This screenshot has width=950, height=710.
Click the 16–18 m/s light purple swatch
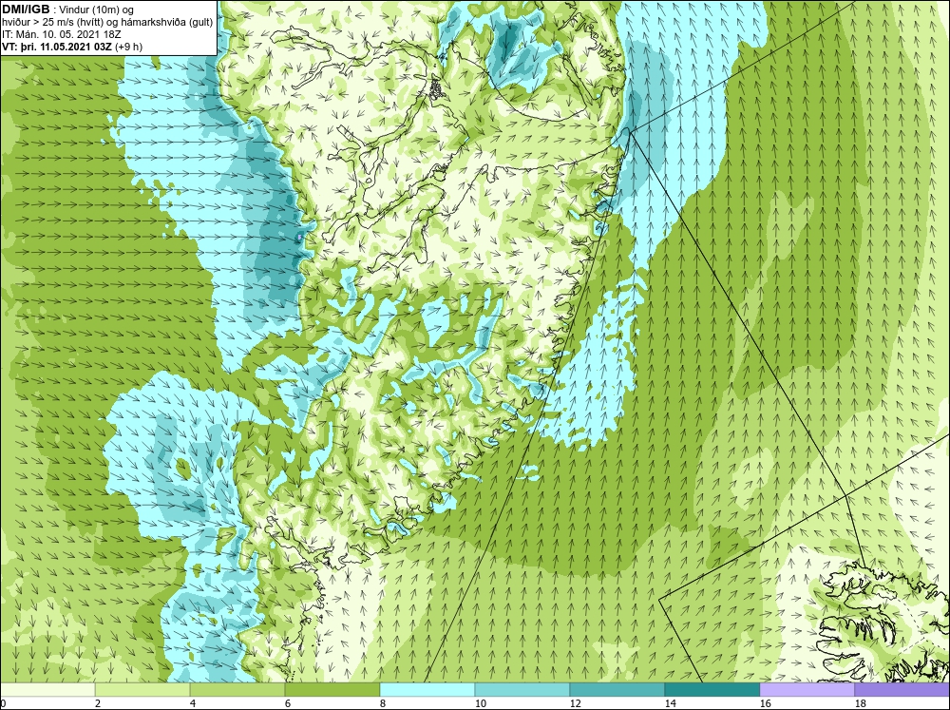pos(807,689)
